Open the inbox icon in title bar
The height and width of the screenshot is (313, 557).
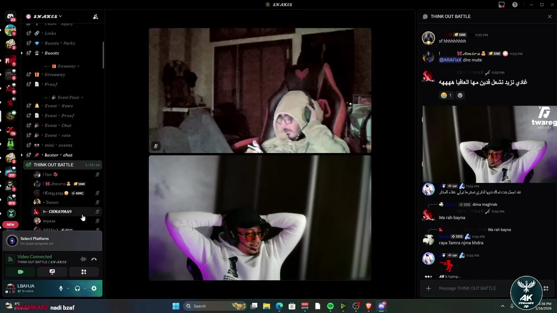pos(502,5)
